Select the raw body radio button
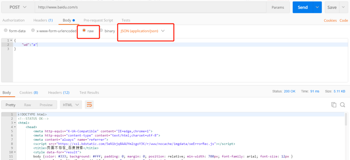 click(84, 30)
